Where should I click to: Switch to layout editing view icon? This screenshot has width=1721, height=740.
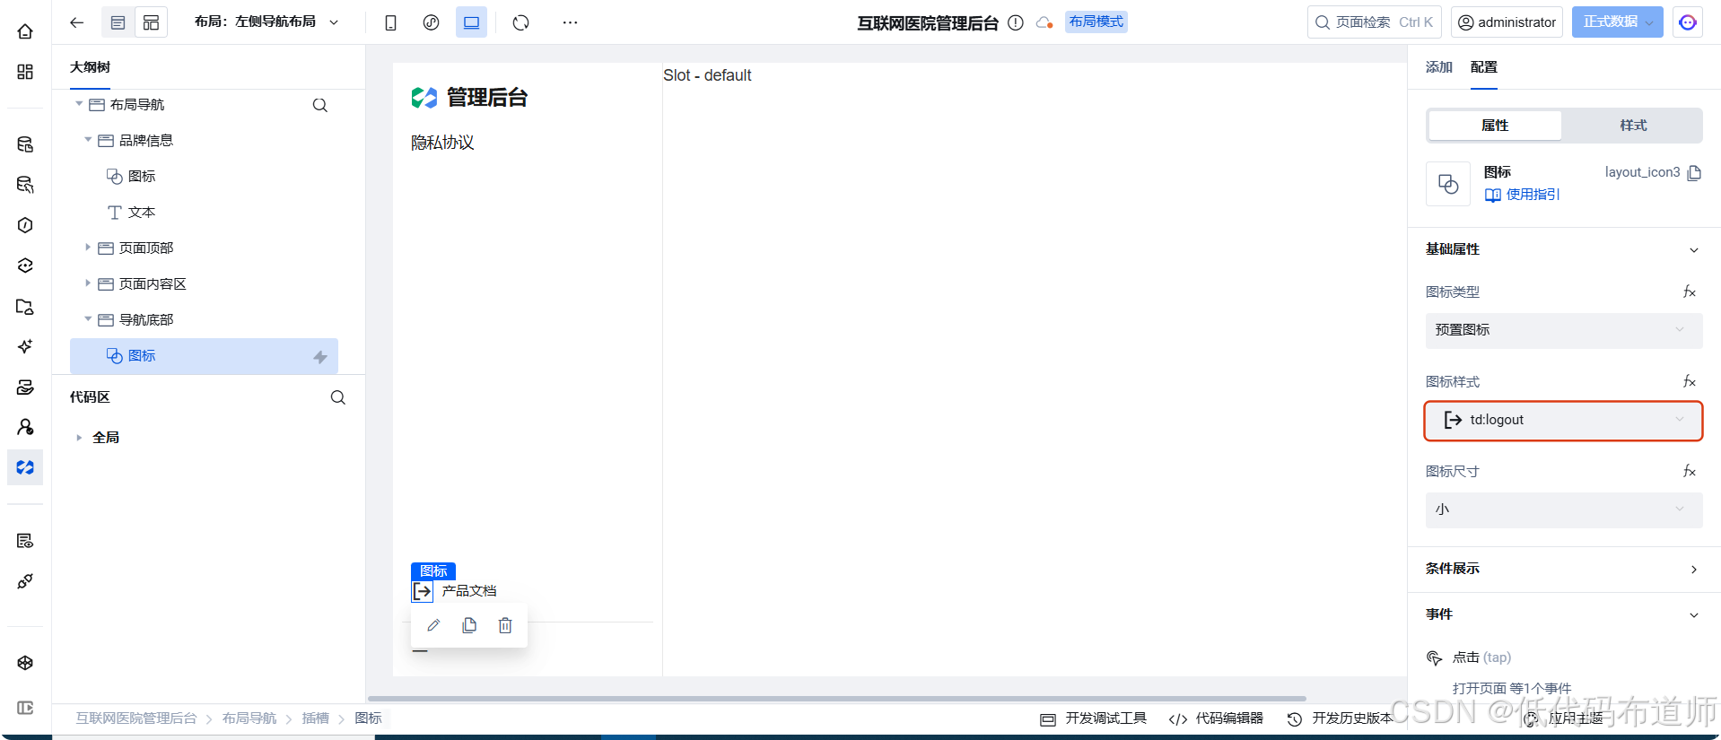coord(151,22)
